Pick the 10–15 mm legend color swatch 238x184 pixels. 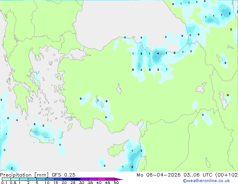point(50,179)
